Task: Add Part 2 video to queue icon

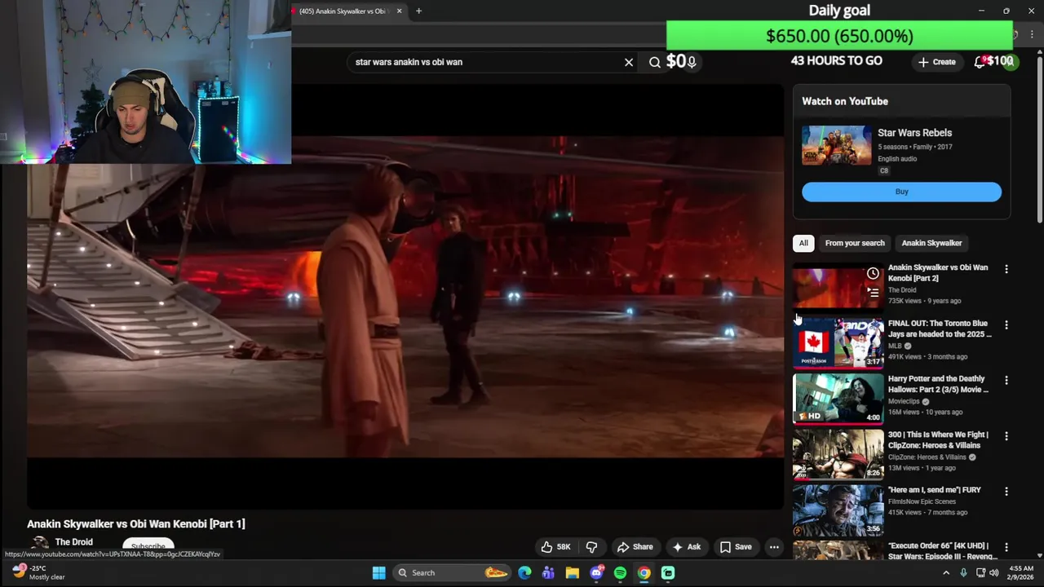Action: (x=873, y=292)
